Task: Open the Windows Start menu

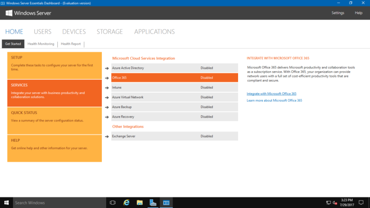Action: 7,203
